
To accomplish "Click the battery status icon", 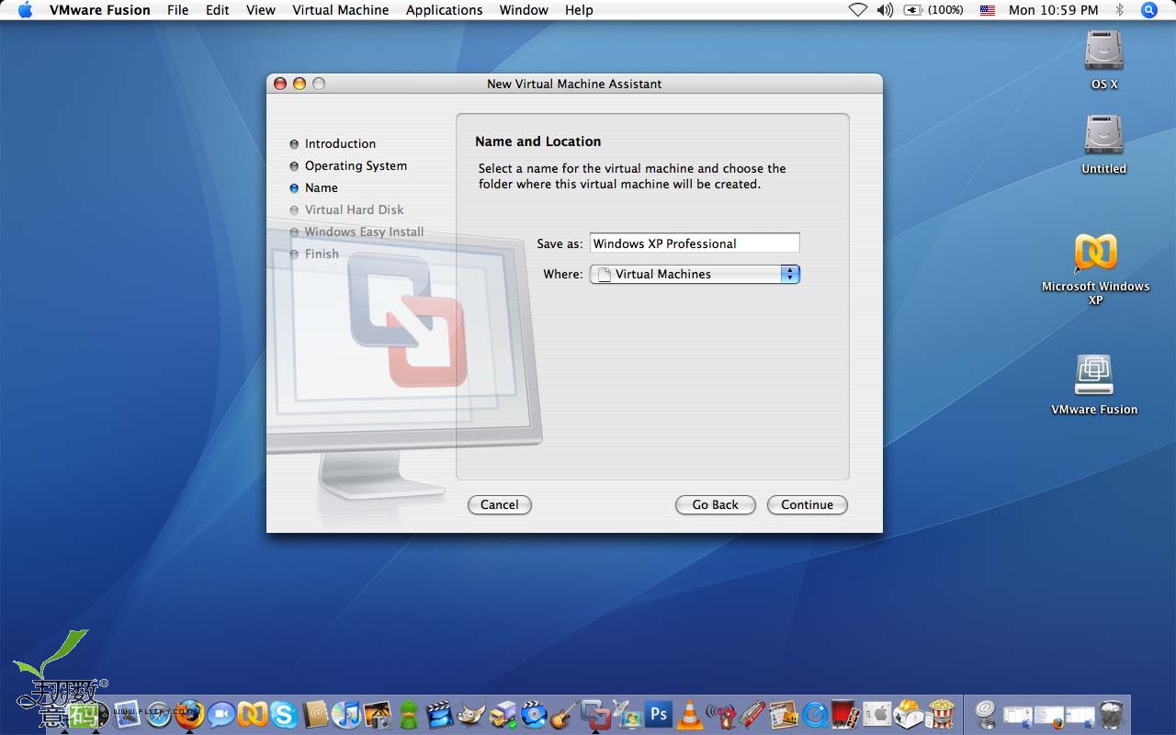I will point(912,10).
